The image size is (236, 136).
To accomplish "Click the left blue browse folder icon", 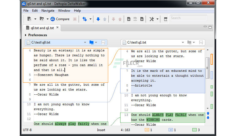I will [x=91, y=42].
